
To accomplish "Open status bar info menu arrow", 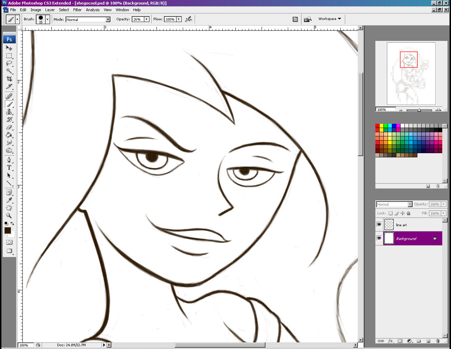I will pos(104,345).
